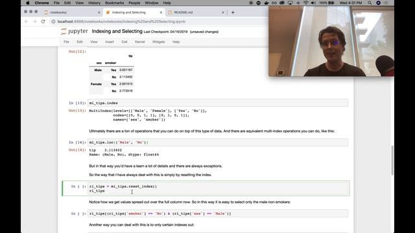Open the Apple menu
This screenshot has width=415, height=233.
pyautogui.click(x=28, y=3)
